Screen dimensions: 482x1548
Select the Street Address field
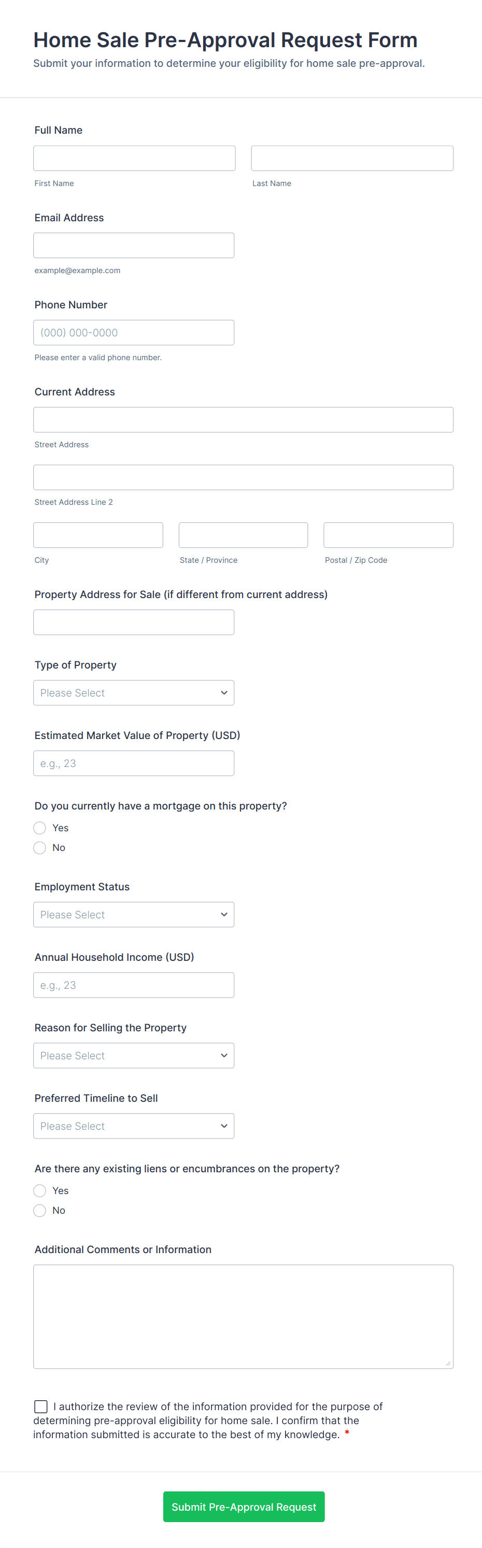(243, 419)
